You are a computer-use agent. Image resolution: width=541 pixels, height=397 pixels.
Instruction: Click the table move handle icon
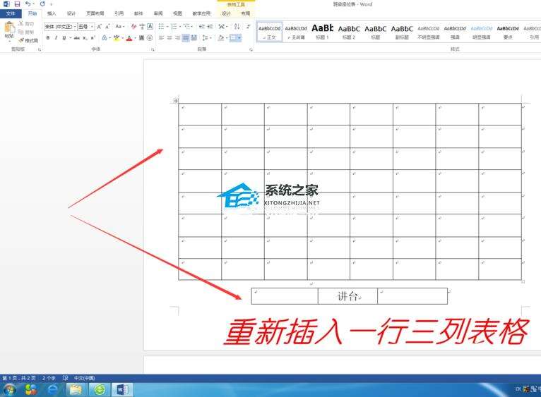pos(176,101)
